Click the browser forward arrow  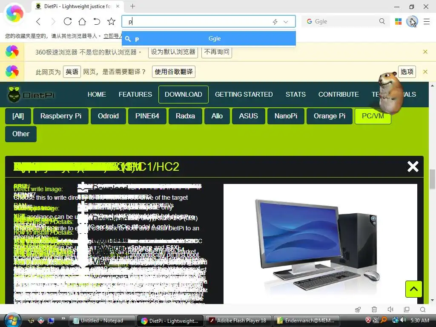point(53,21)
